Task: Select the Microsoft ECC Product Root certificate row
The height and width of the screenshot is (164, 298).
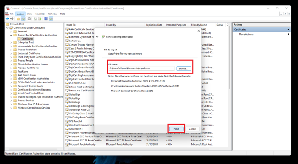Action: coord(147,137)
